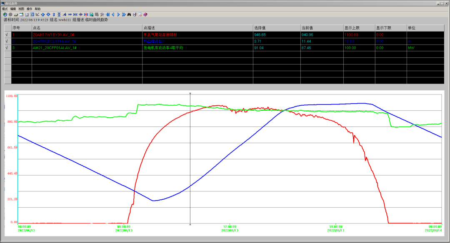Screen dimensions: 450x243
Task: Click the 当前值 column header
Action: [x=322, y=28]
